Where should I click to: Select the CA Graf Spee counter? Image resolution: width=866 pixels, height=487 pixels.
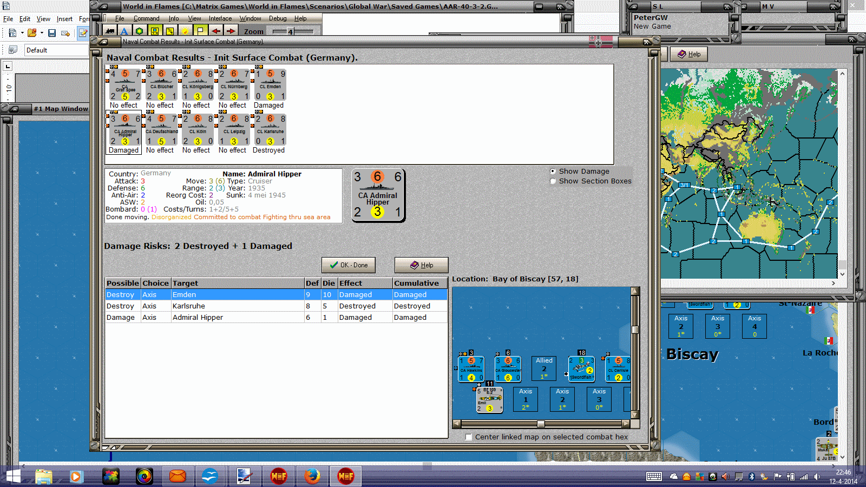coord(125,85)
